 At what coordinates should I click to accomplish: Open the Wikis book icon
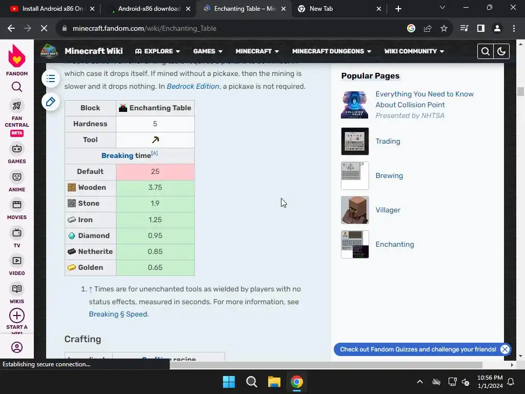[x=17, y=289]
